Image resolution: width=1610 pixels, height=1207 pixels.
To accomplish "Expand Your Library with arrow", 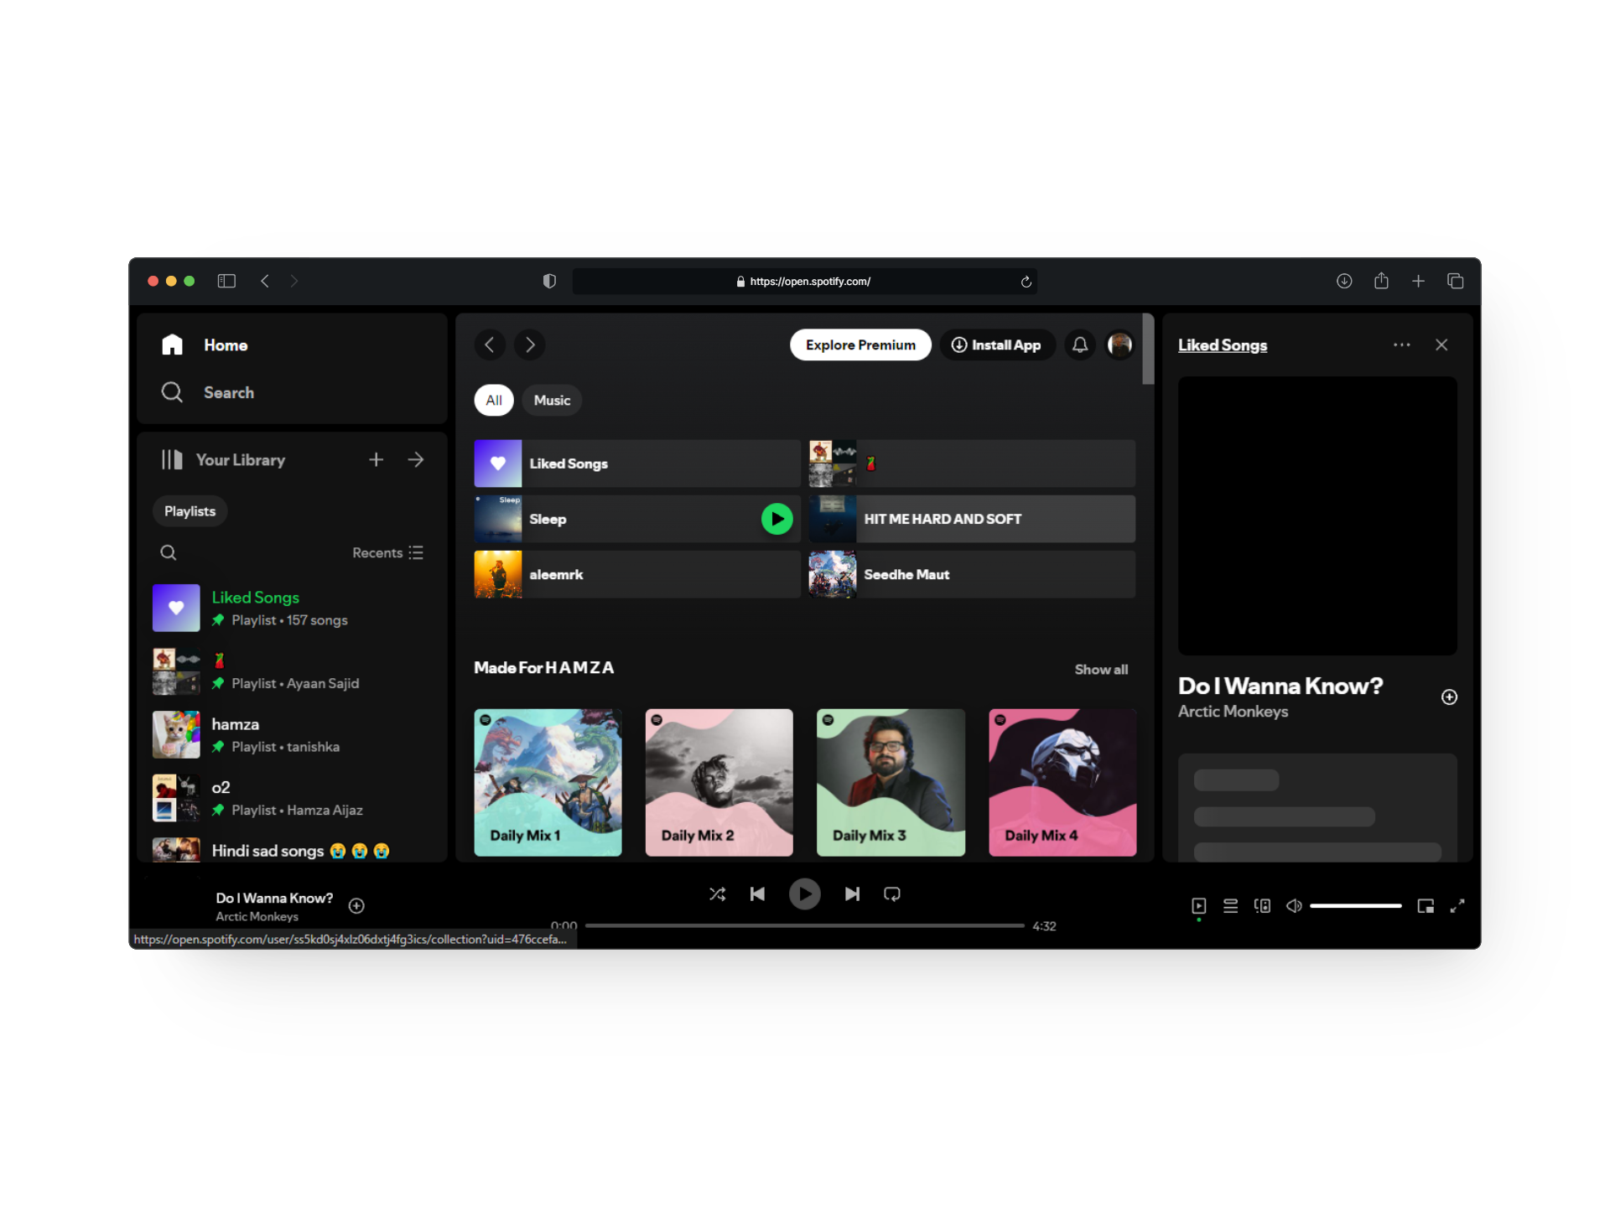I will tap(416, 459).
